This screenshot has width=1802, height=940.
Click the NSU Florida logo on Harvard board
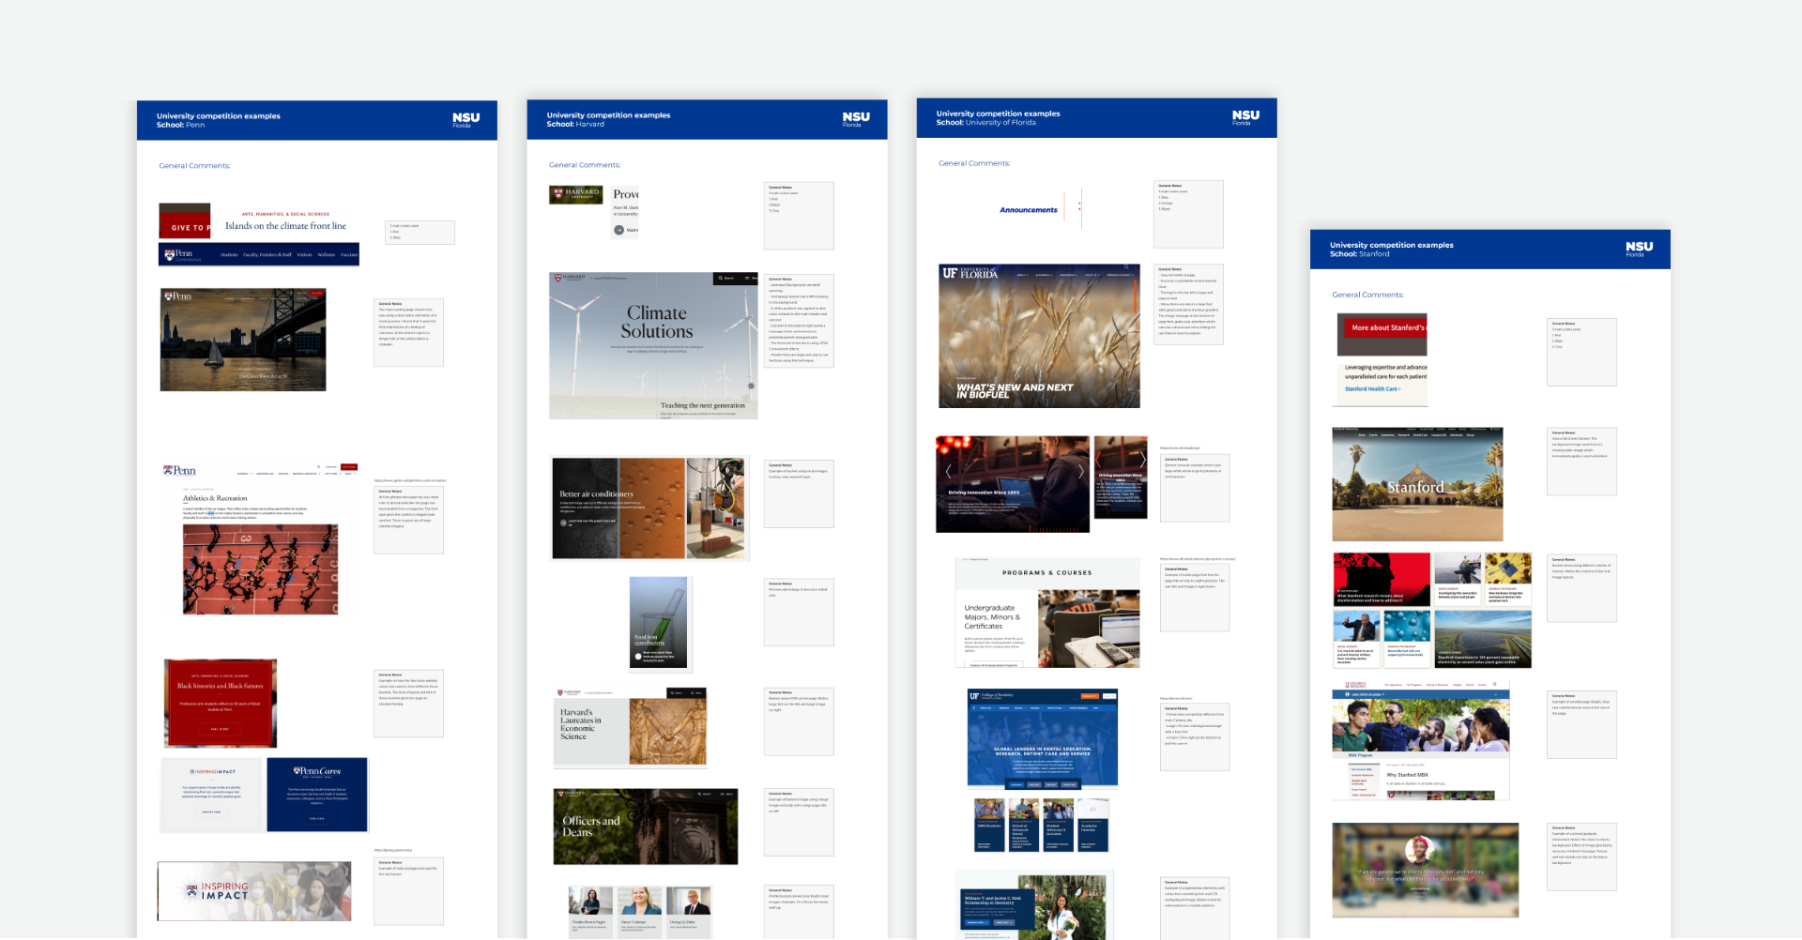pyautogui.click(x=855, y=118)
